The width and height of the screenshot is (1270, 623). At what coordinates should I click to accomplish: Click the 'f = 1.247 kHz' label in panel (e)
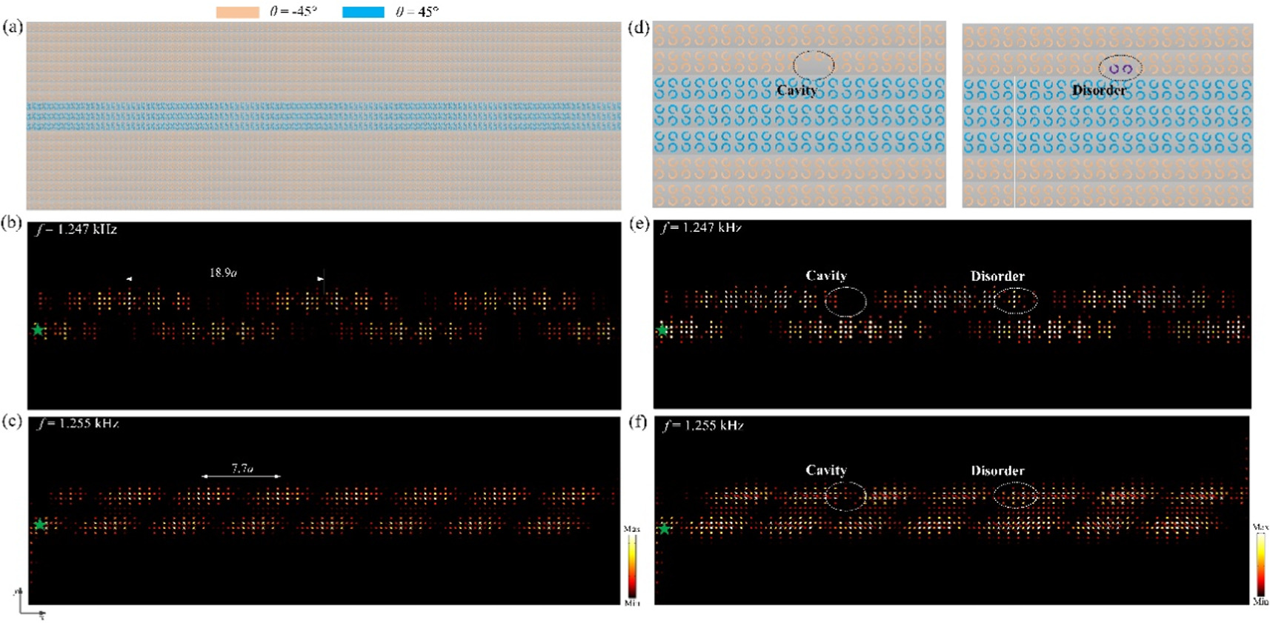(x=702, y=227)
